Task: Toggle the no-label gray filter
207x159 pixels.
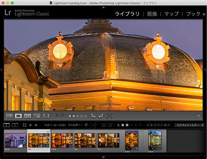Action: pyautogui.click(x=168, y=125)
